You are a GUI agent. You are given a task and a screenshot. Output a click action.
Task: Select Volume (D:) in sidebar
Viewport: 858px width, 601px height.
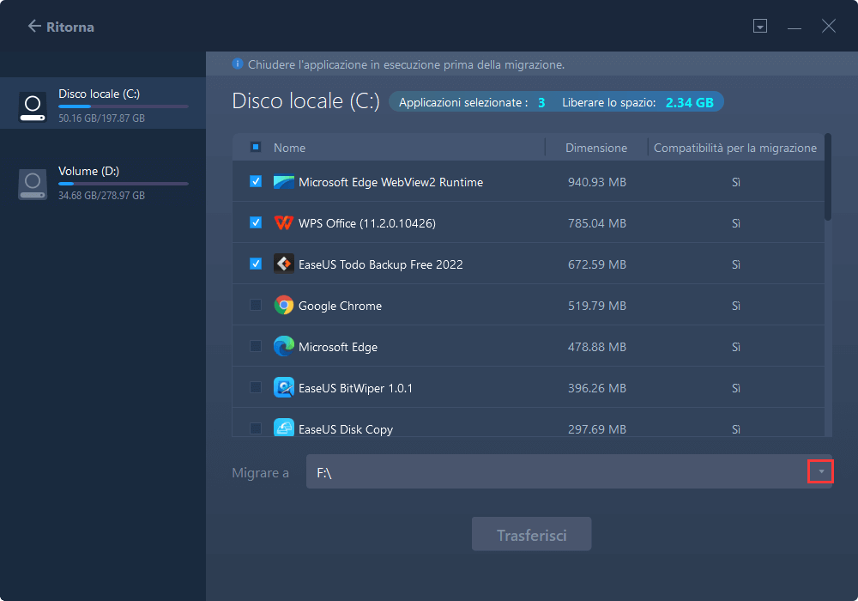pos(103,184)
